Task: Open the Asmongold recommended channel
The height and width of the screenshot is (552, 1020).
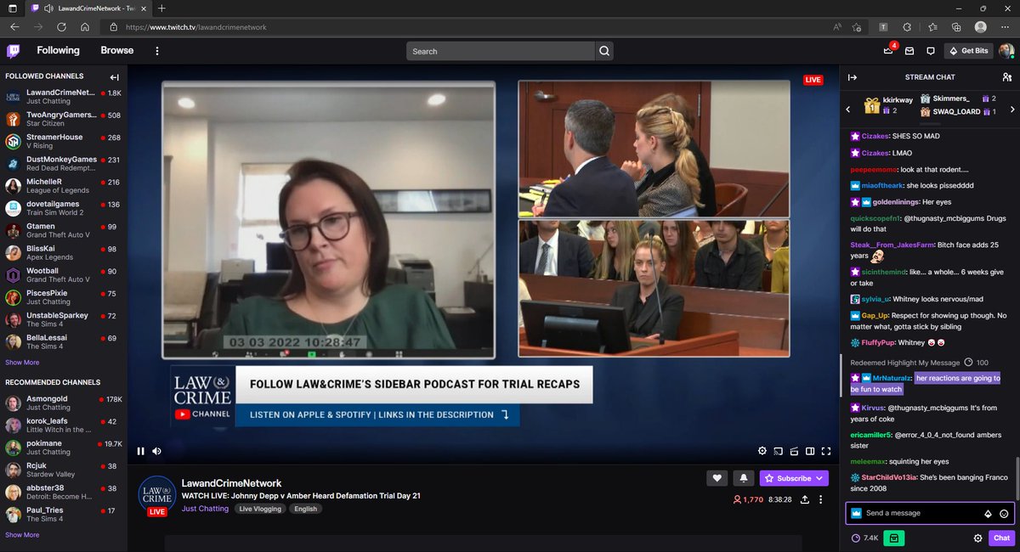Action: [64, 403]
